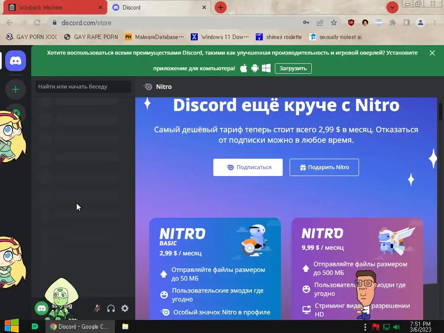Click the network tray icon
This screenshot has height=333, width=444.
click(386, 327)
